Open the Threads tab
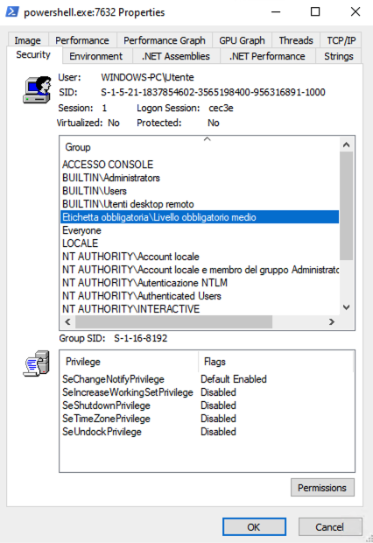Image resolution: width=373 pixels, height=543 pixels. (296, 40)
